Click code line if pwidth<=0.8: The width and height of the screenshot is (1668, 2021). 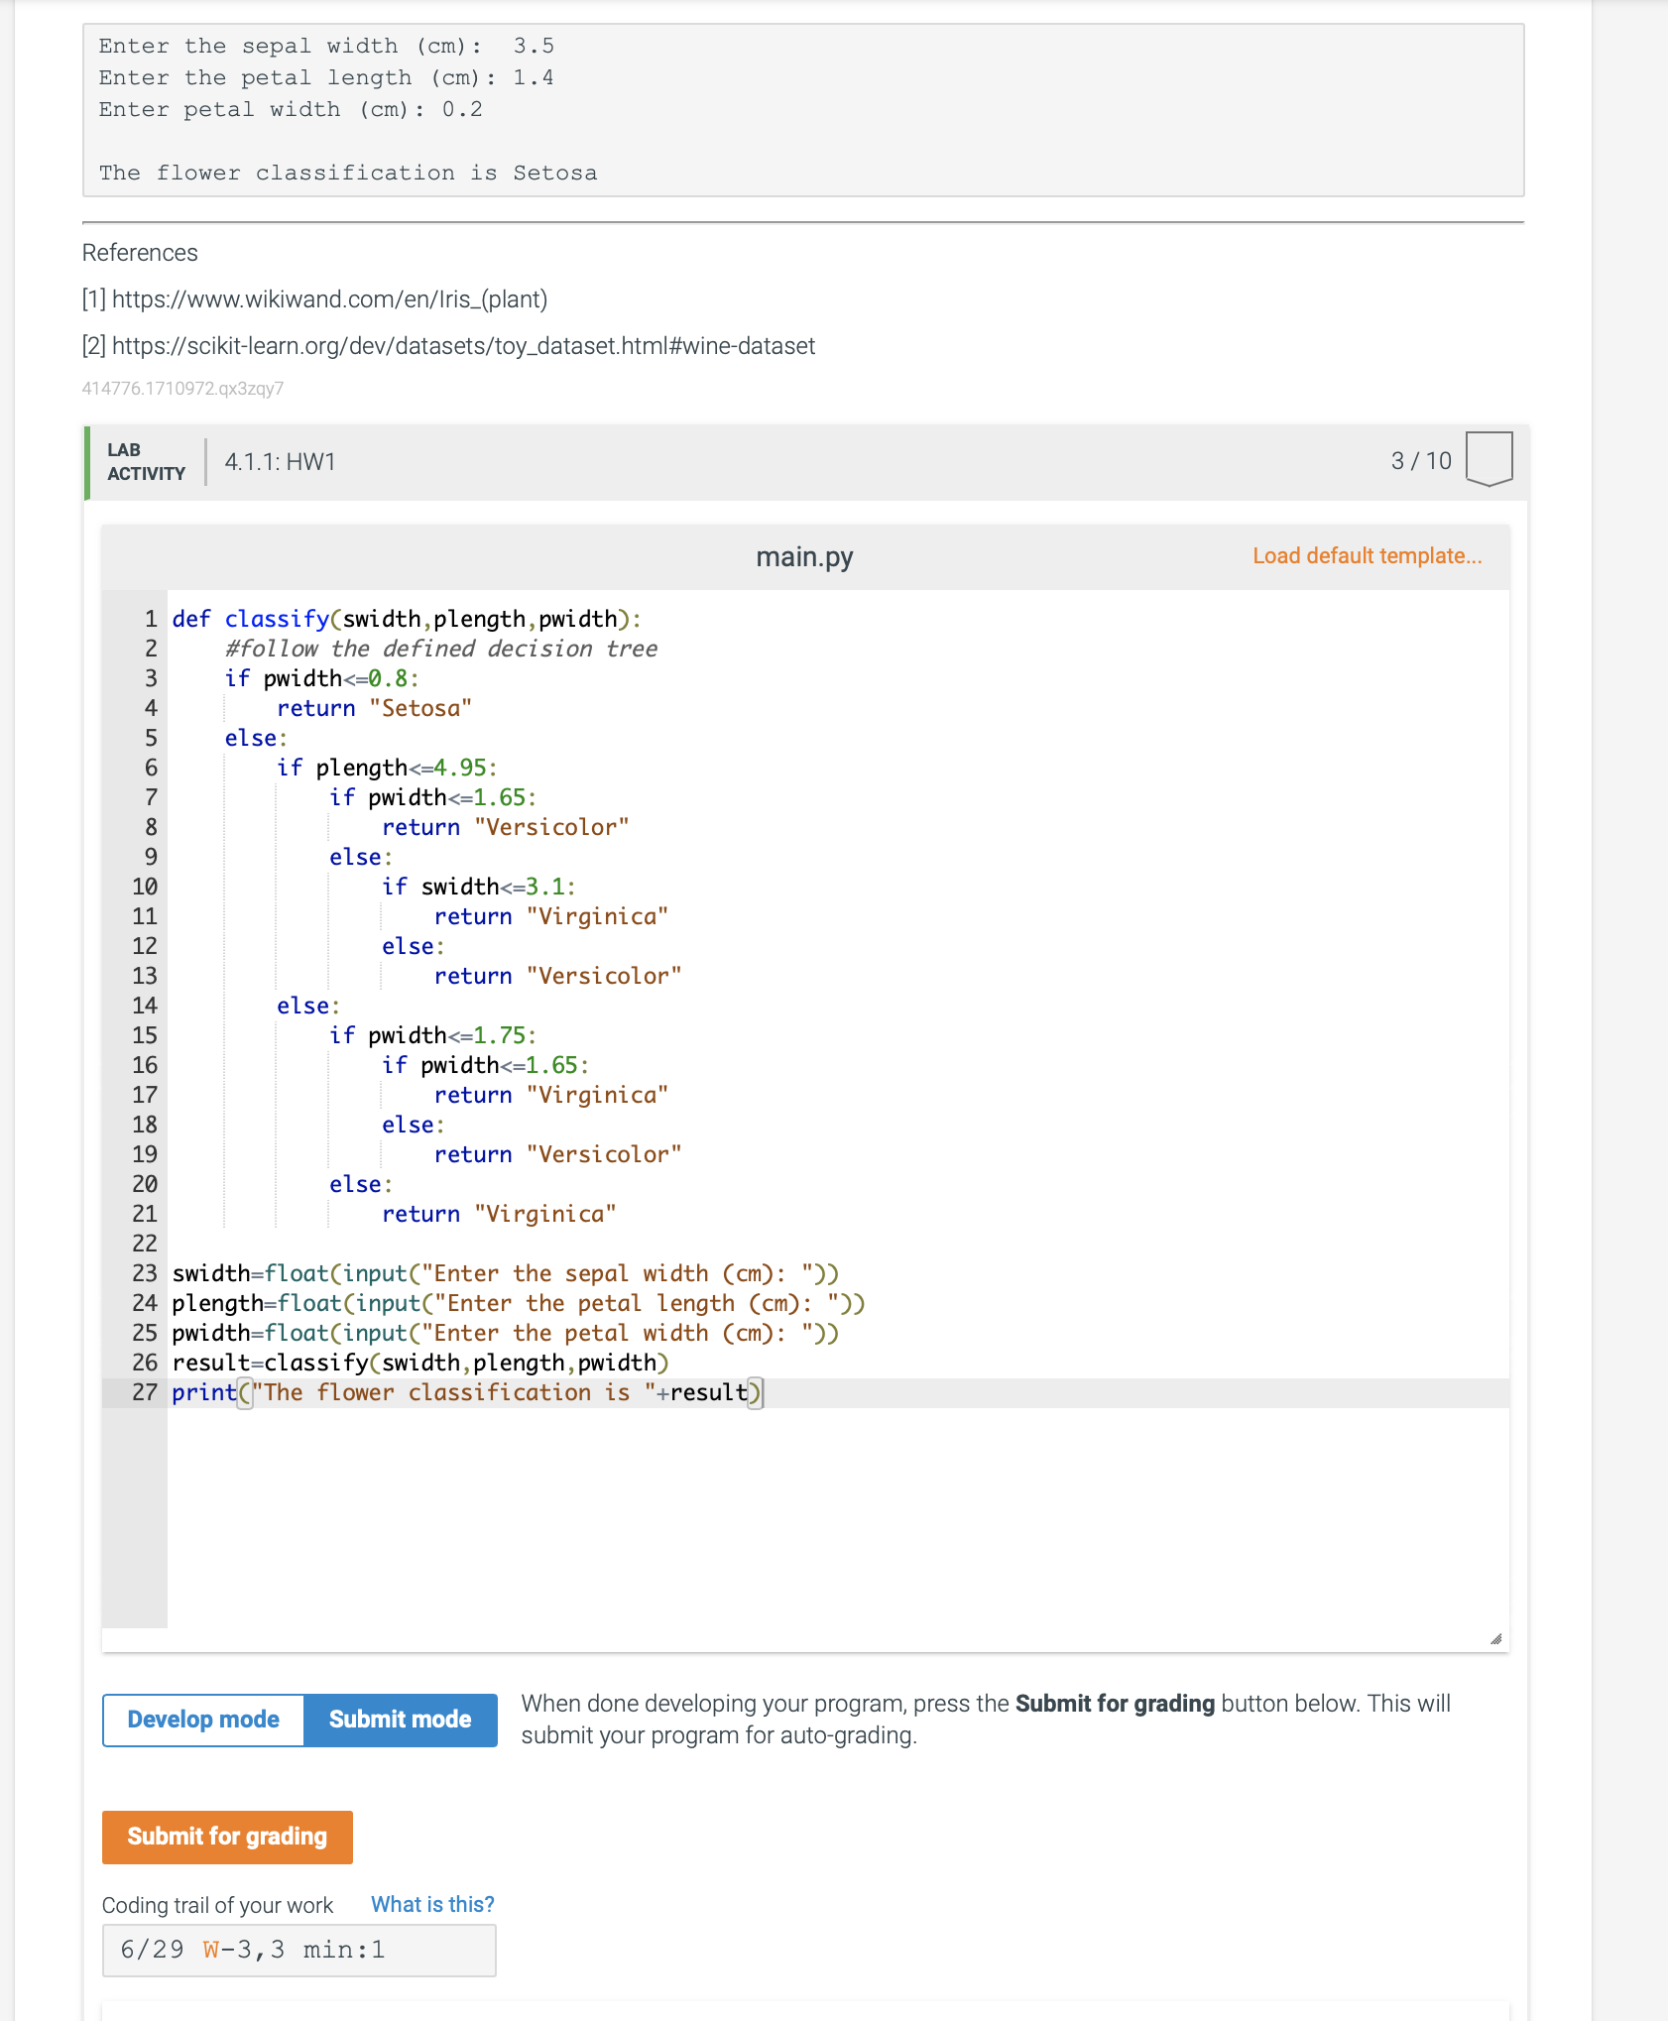pyautogui.click(x=322, y=678)
